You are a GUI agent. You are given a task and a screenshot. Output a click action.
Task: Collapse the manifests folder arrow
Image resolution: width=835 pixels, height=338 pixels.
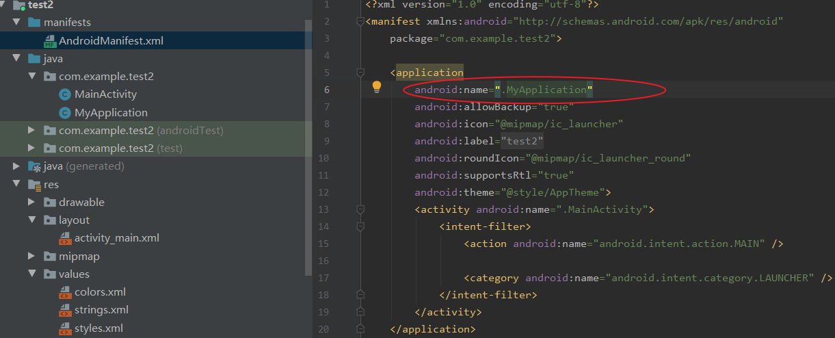pos(16,23)
